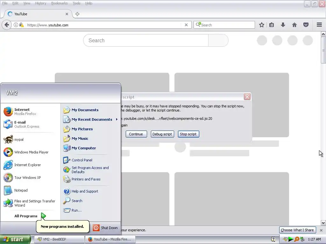The height and width of the screenshot is (244, 326).
Task: Open Set Program Access and Defaults
Action: pyautogui.click(x=86, y=170)
